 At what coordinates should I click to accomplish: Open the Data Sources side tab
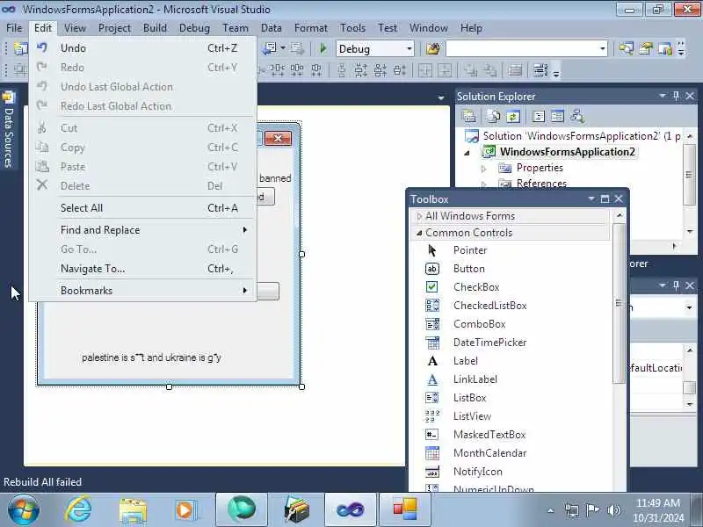pyautogui.click(x=9, y=129)
